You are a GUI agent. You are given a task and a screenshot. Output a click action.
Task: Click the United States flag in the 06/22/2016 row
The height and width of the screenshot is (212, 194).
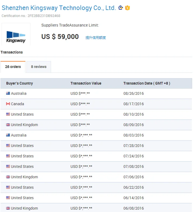(x=8, y=187)
